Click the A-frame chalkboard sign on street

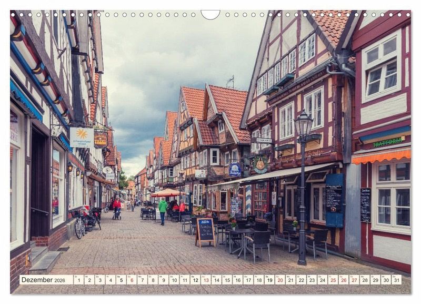205,231
